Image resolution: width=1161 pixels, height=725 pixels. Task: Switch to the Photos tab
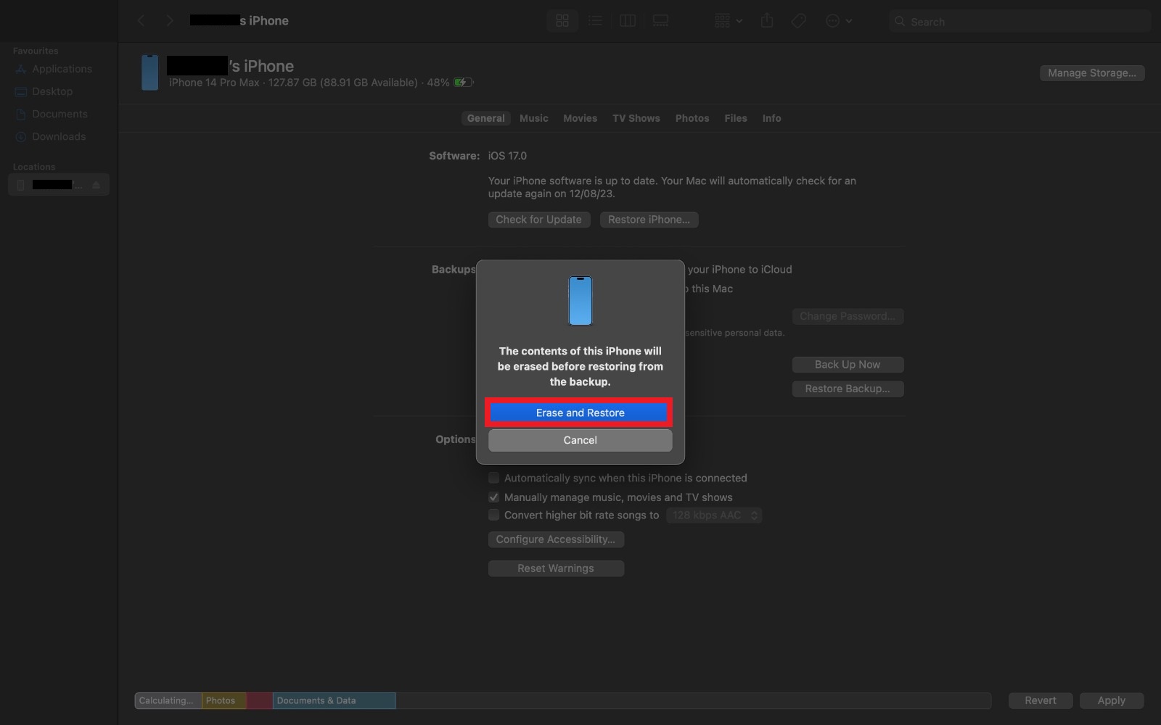[692, 118]
